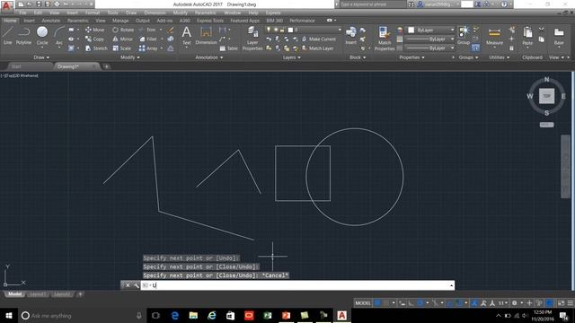Viewport: 575px width, 323px height.
Task: Click the Save icon in quick access toolbar
Action: tap(39, 4)
